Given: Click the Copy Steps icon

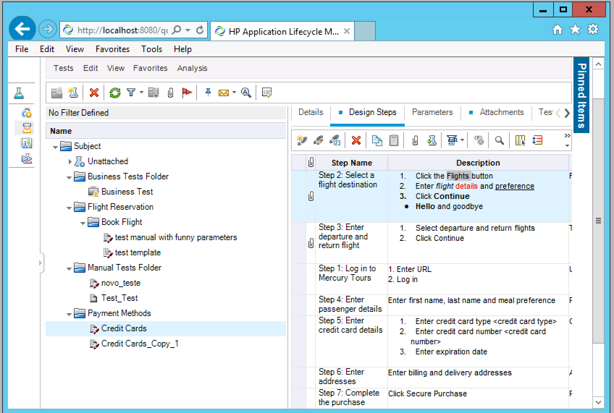Looking at the screenshot, I should click(x=377, y=140).
